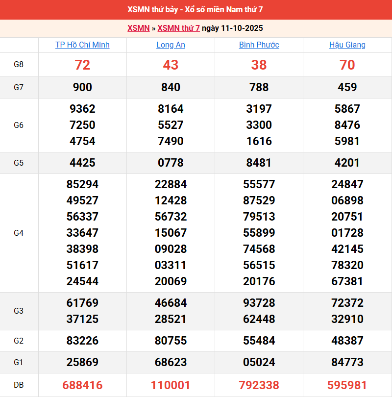Click the G8 row label
Screen dimensions: 392x397
tap(19, 64)
